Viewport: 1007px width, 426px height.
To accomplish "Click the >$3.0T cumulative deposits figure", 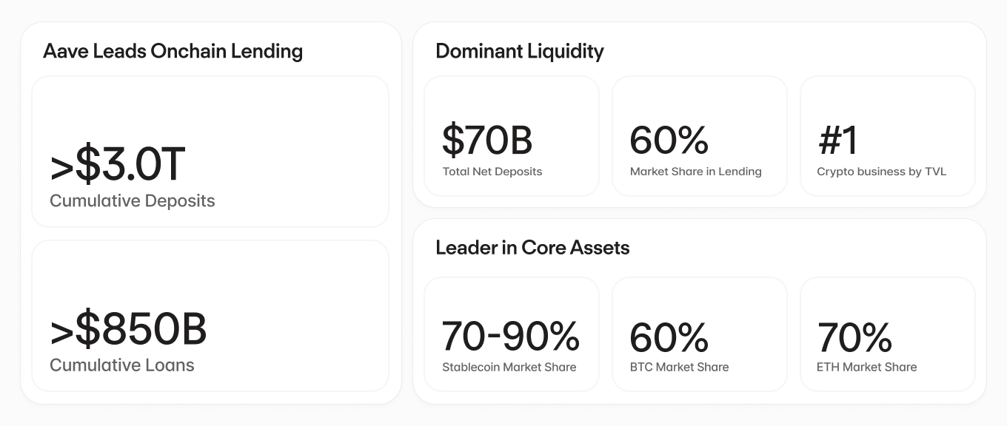I will (x=117, y=165).
